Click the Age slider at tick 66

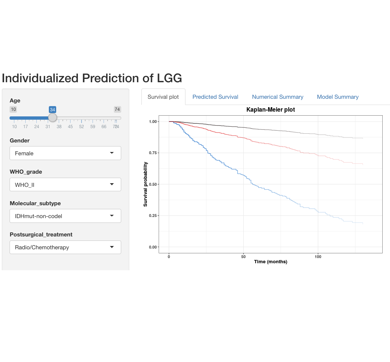104,118
